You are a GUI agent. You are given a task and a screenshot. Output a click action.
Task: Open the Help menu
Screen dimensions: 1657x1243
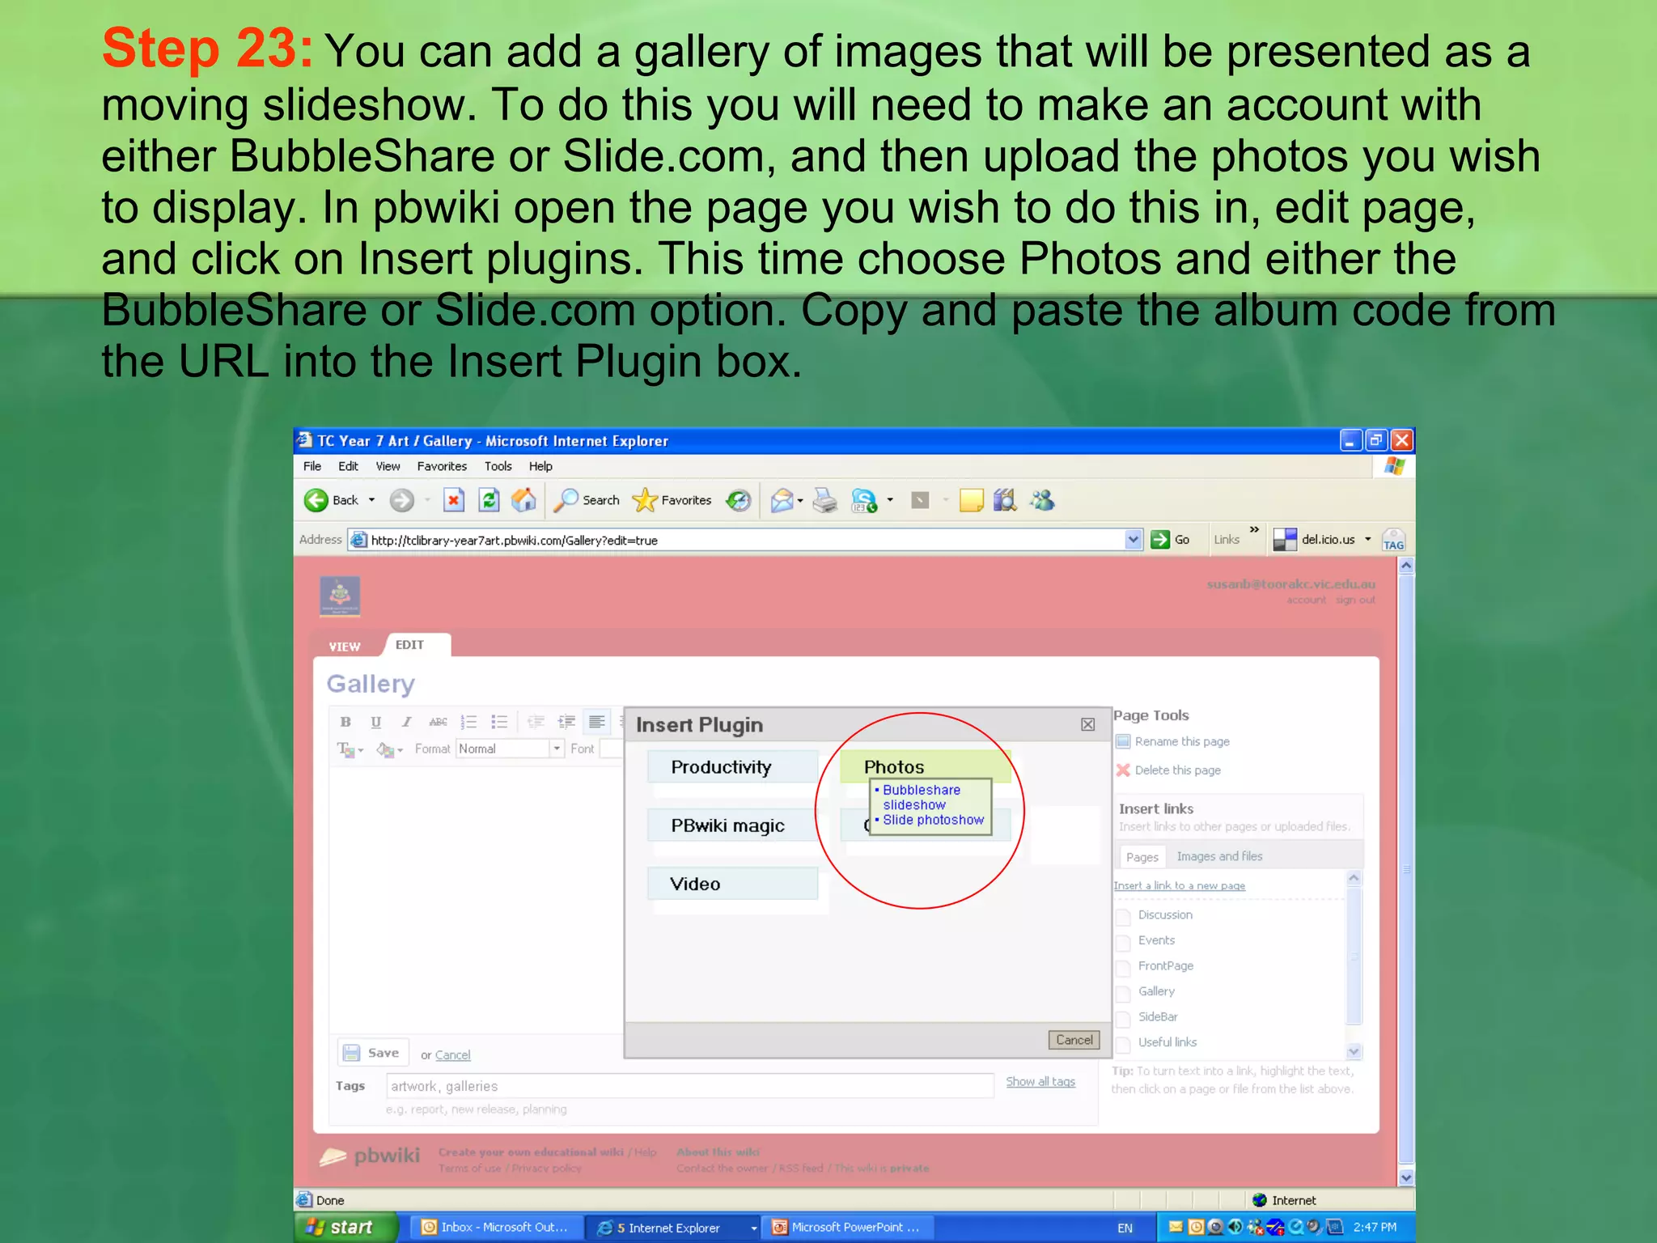click(540, 466)
